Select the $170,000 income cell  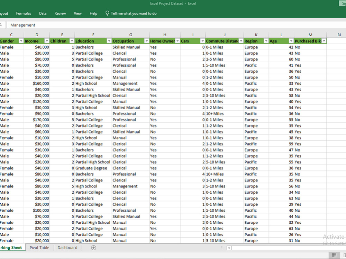tap(37, 120)
